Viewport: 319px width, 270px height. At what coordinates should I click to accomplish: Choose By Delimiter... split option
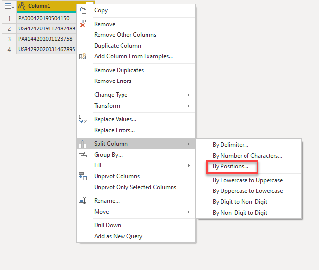(230, 145)
